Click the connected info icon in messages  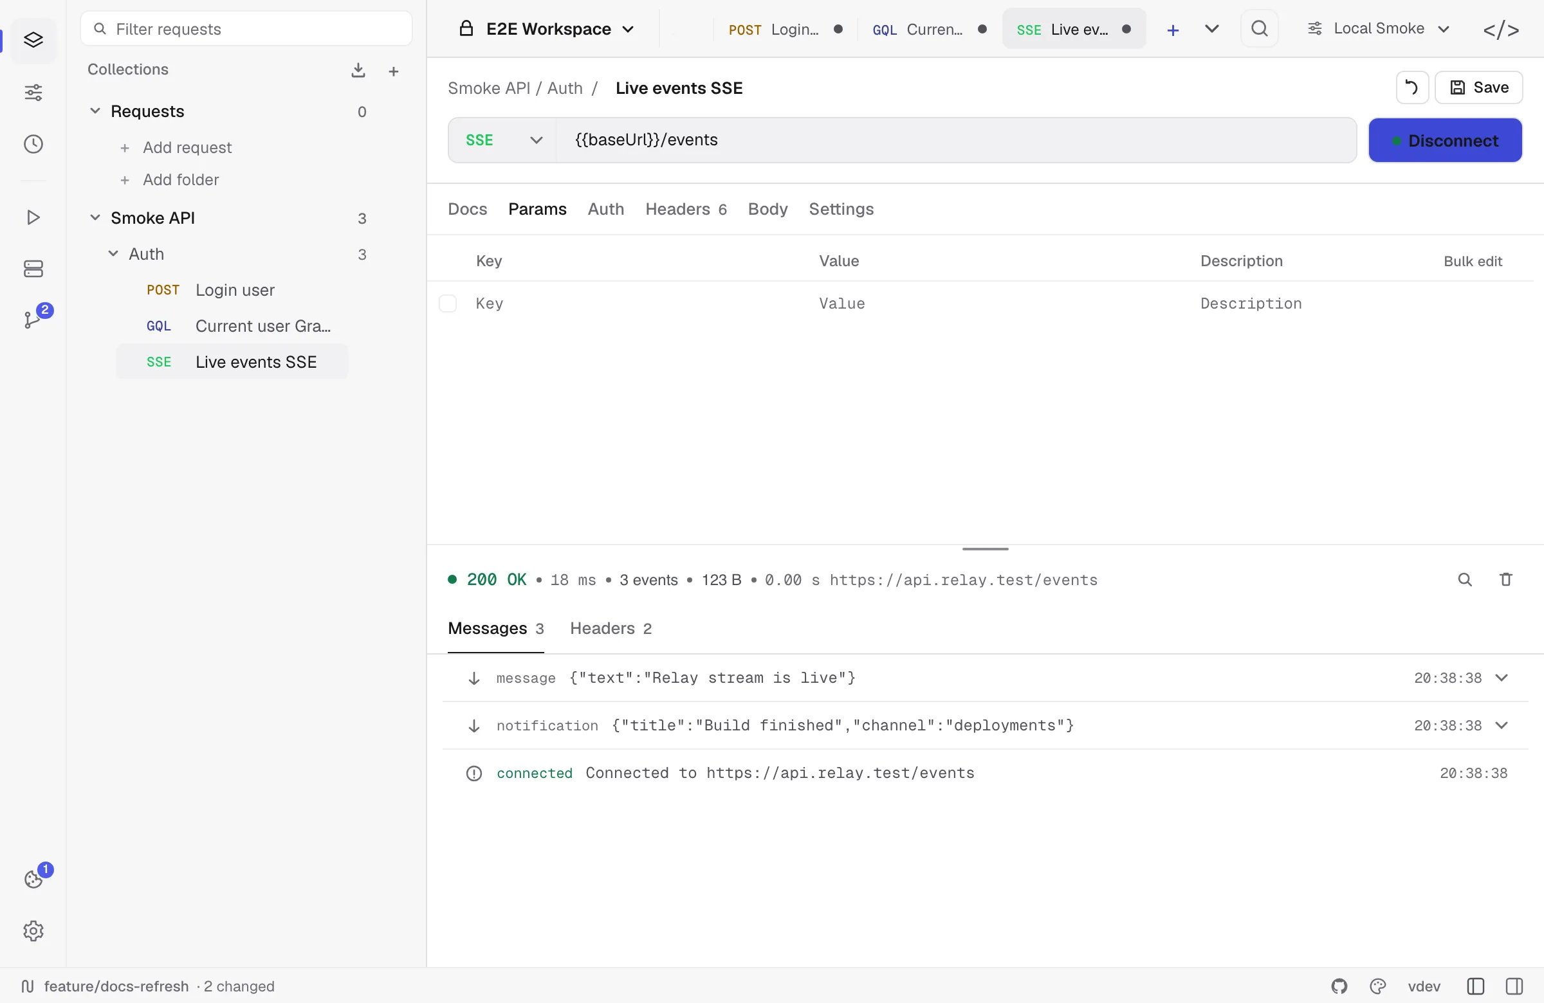[473, 773]
